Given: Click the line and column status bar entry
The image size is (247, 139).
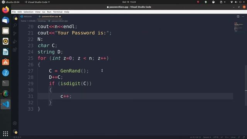Looking at the screenshot, I should pyautogui.click(x=195, y=137).
